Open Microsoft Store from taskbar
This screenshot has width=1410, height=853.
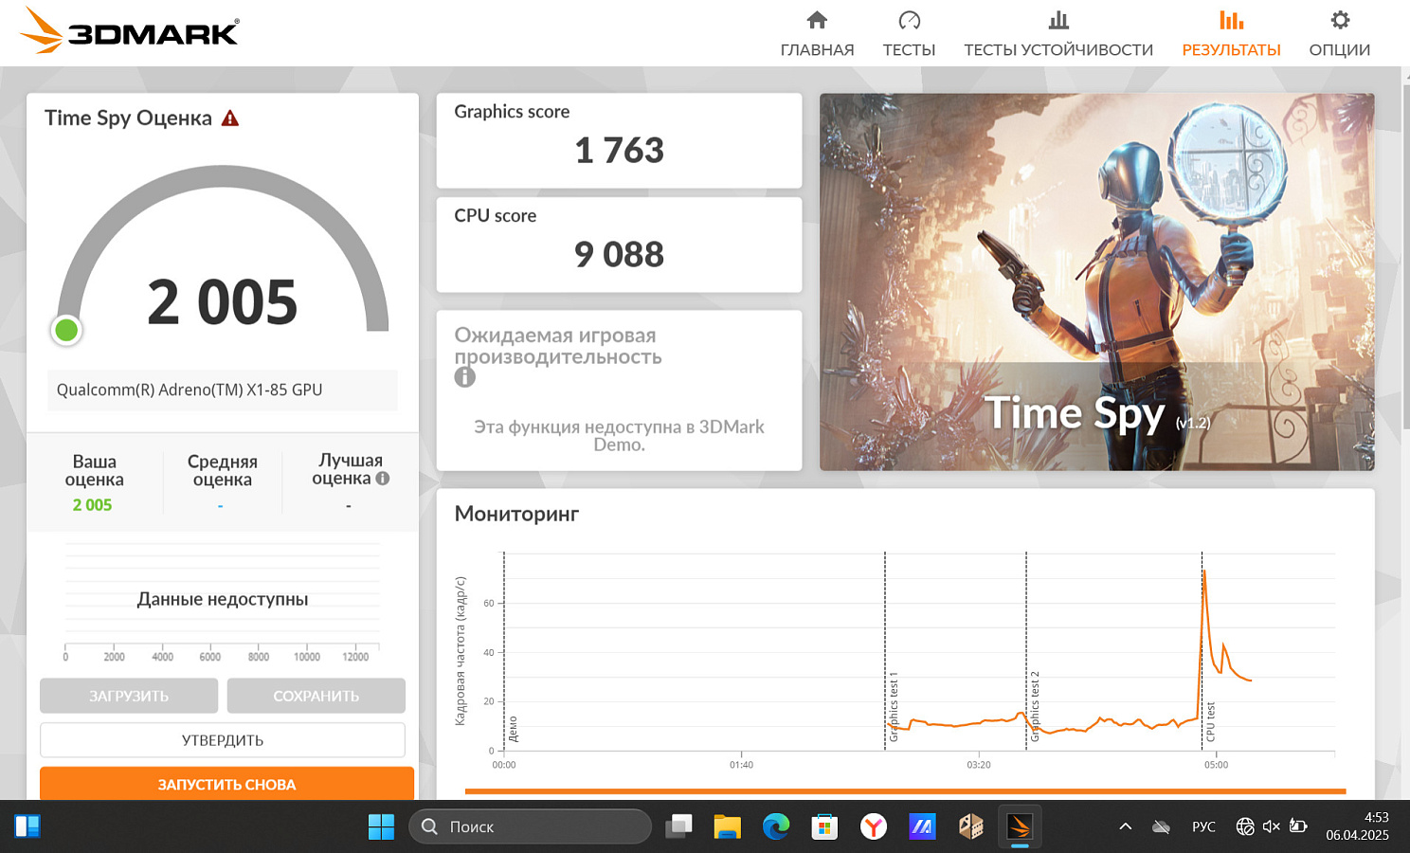[x=824, y=826]
